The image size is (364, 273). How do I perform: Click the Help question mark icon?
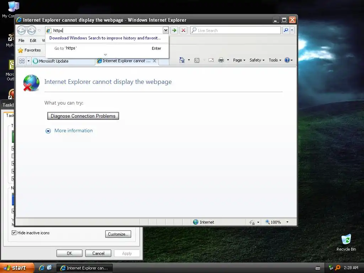(x=287, y=60)
